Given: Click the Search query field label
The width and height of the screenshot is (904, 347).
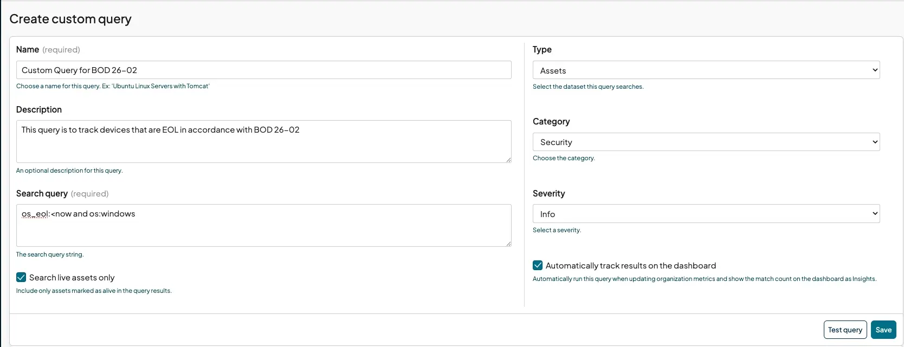Looking at the screenshot, I should click(x=42, y=194).
